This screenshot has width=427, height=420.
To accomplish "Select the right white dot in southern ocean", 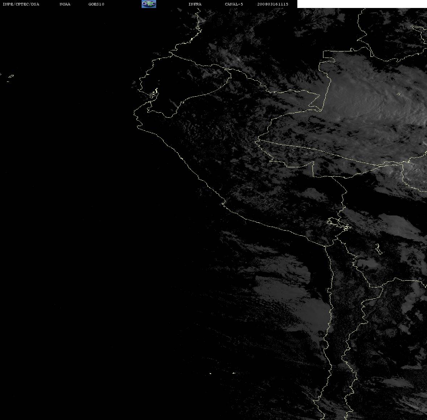I will click(234, 373).
